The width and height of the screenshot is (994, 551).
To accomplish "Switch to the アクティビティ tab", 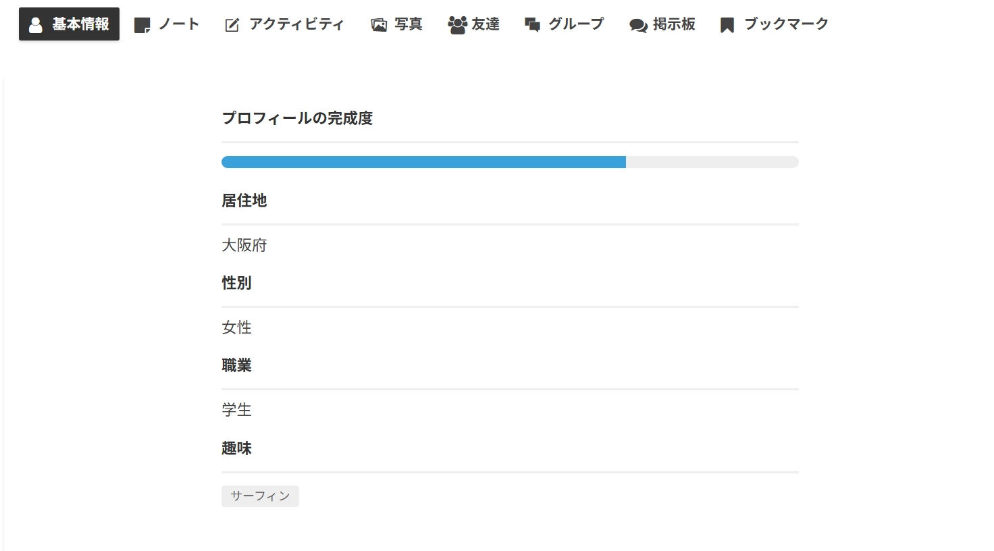I will point(296,24).
